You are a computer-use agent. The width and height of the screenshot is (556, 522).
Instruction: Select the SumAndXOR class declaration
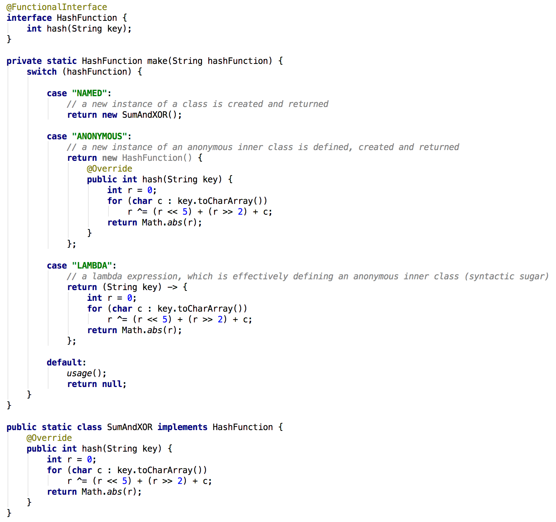click(x=130, y=427)
